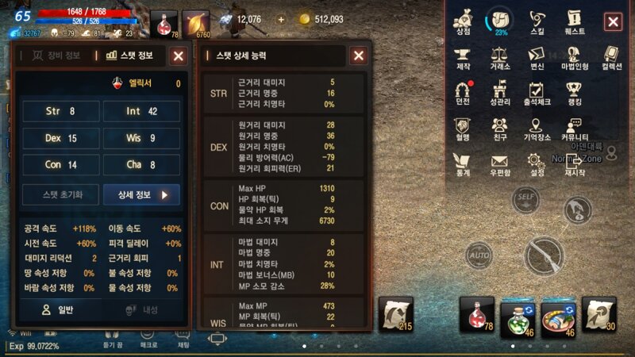Open the 스킬 skills menu icon
Screen dimensions: 635x357
click(537, 22)
